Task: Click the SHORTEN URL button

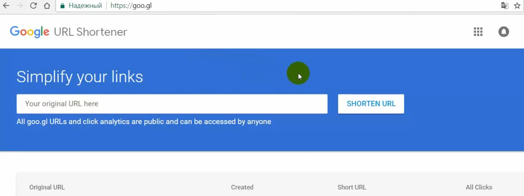Action: coord(371,104)
